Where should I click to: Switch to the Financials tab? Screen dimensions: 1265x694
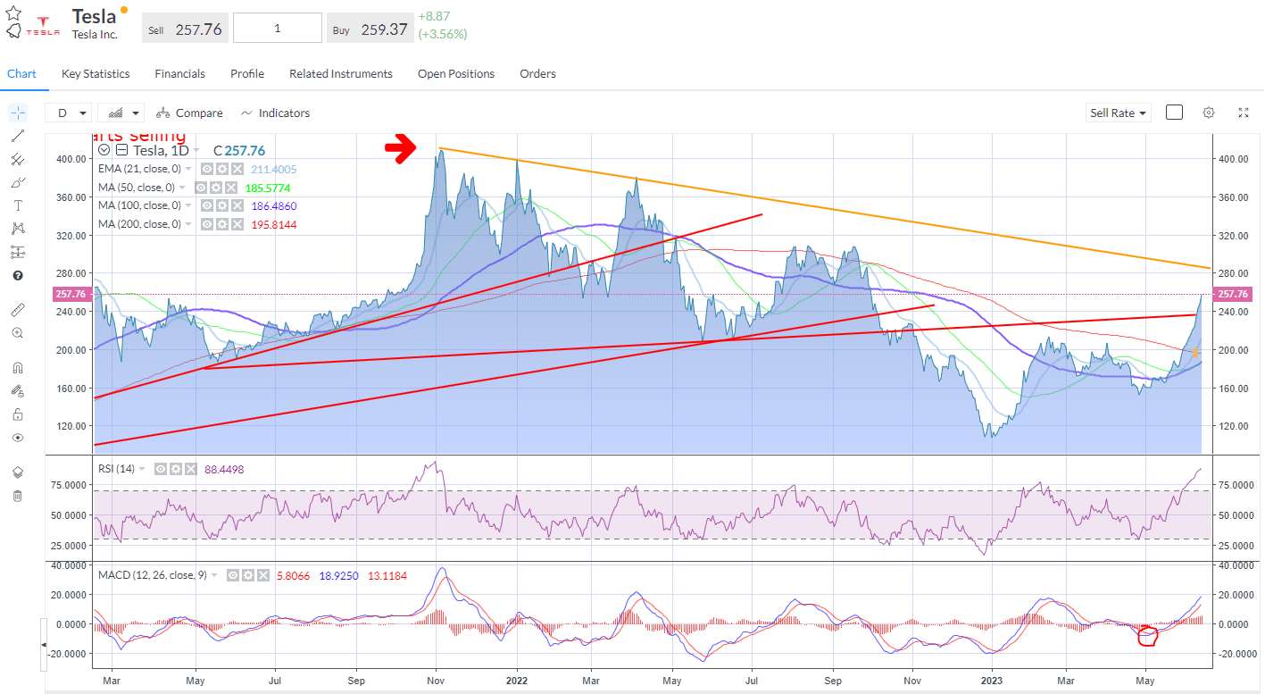(179, 74)
